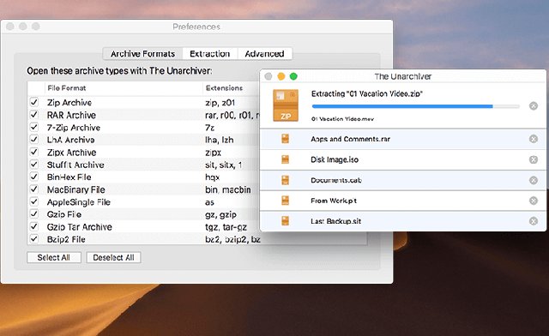Click the 'gz, gzip' extensions cell

click(x=220, y=214)
